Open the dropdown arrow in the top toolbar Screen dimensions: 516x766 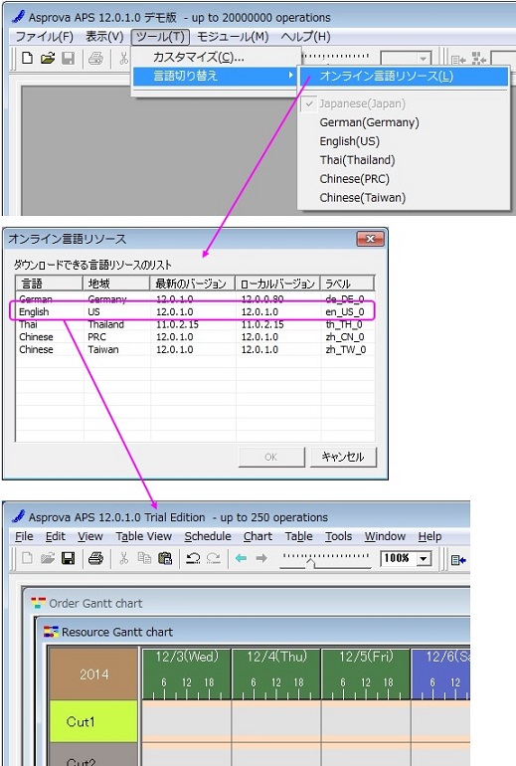(x=423, y=59)
